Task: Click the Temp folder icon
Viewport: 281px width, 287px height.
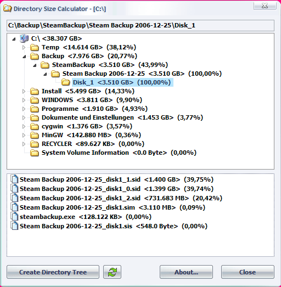Action: (x=35, y=47)
